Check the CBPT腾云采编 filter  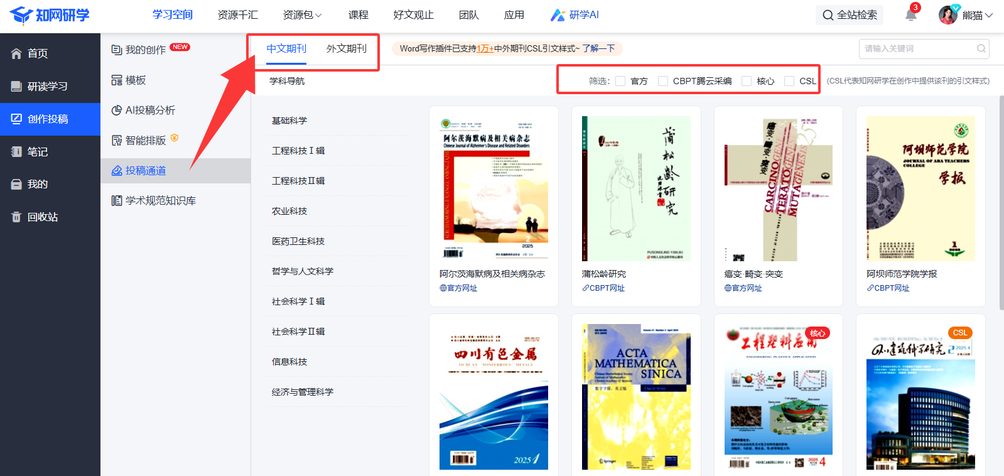tap(663, 81)
